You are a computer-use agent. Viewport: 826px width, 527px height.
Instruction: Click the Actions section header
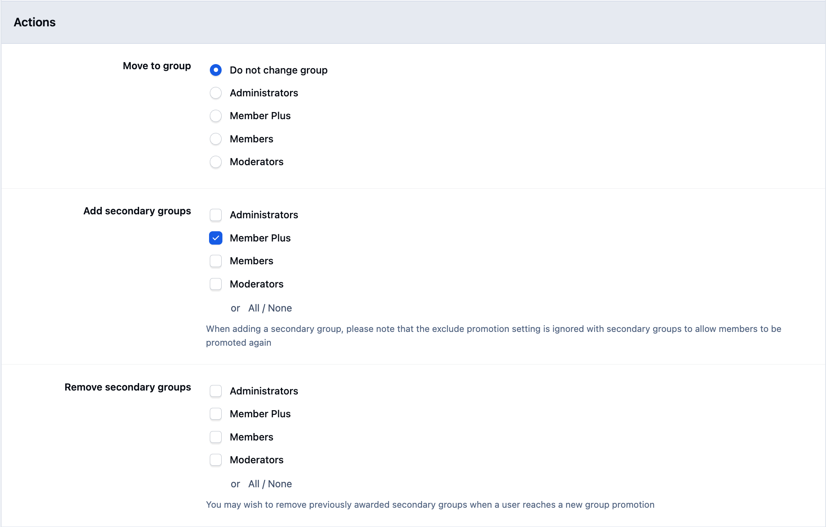point(35,22)
